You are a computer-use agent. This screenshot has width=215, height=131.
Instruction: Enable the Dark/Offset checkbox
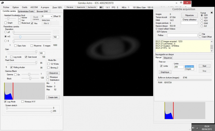[x=200, y=37]
